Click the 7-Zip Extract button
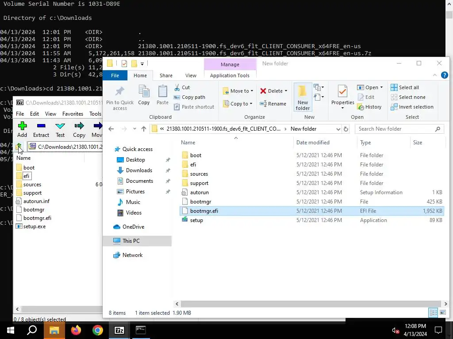Screen dimensions: 453x339 tap(41, 129)
